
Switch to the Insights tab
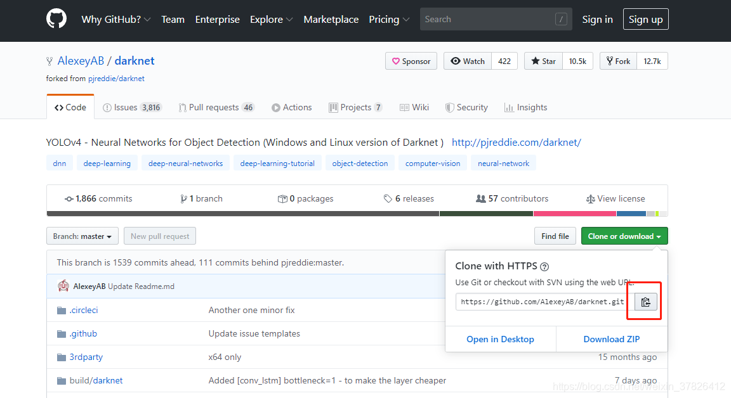coord(526,107)
